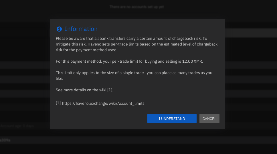Click the dimmed field ending in a309e

tap(5, 140)
